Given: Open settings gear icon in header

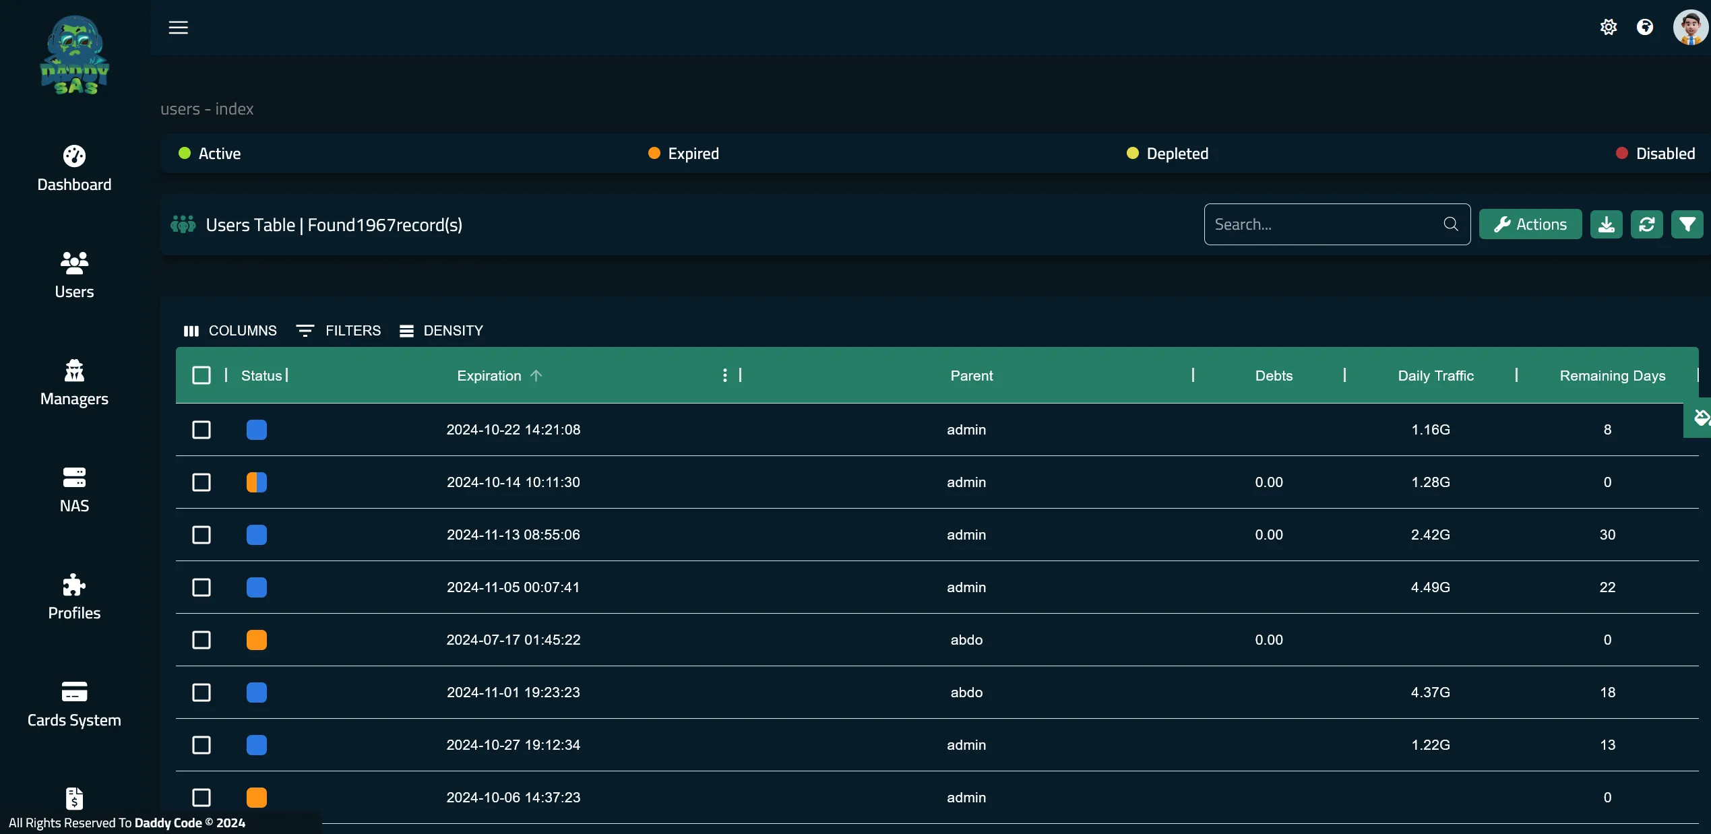Looking at the screenshot, I should (x=1609, y=27).
